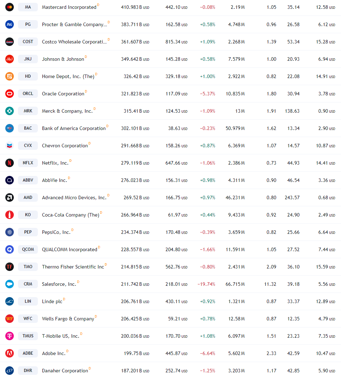Click the Johnson & Johnson logo icon
Screen dimensions: 341x378
click(10, 59)
